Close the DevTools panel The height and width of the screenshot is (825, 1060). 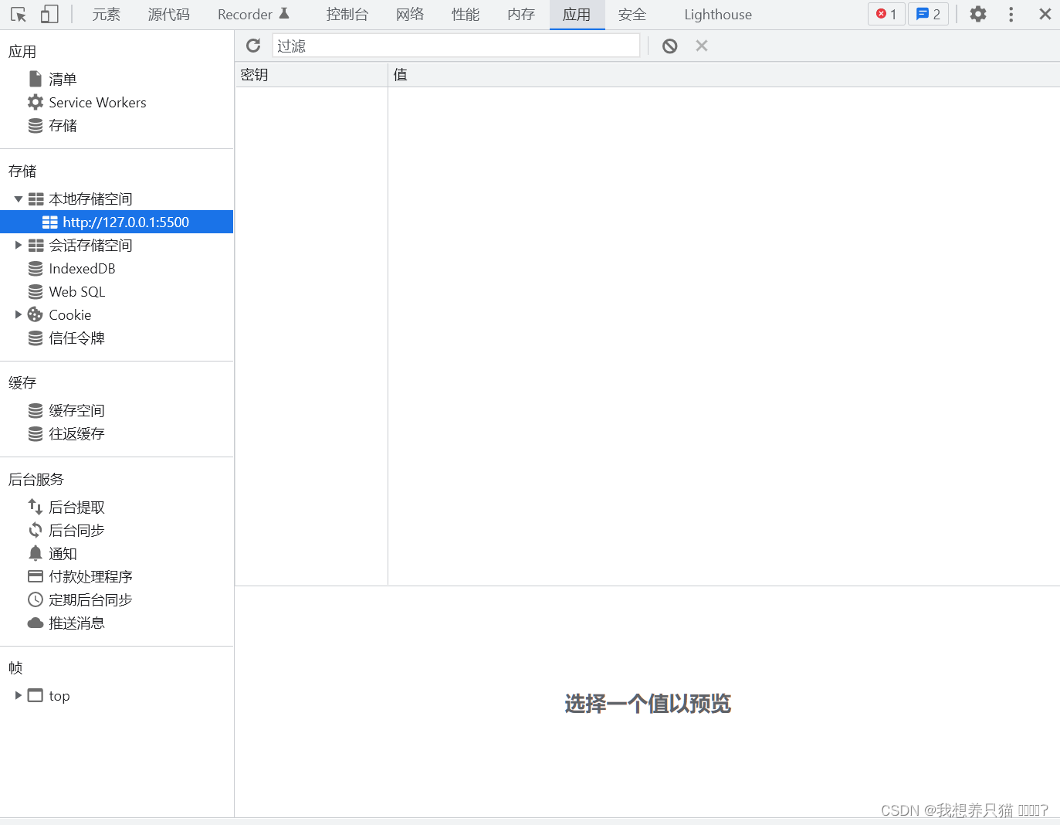[x=1045, y=14]
